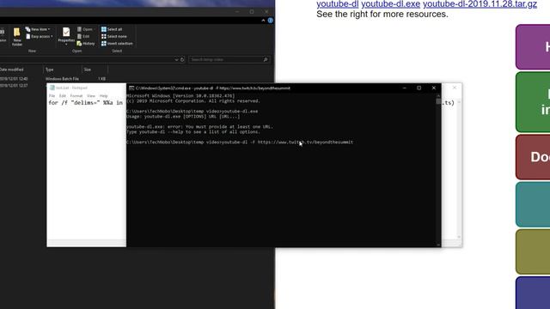Open Explorer help question mark icon
The height and width of the screenshot is (309, 550).
click(x=271, y=21)
